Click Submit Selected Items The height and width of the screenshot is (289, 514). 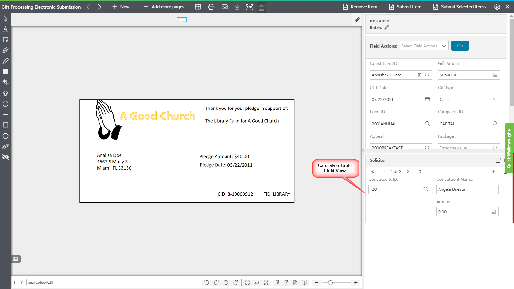click(x=459, y=7)
